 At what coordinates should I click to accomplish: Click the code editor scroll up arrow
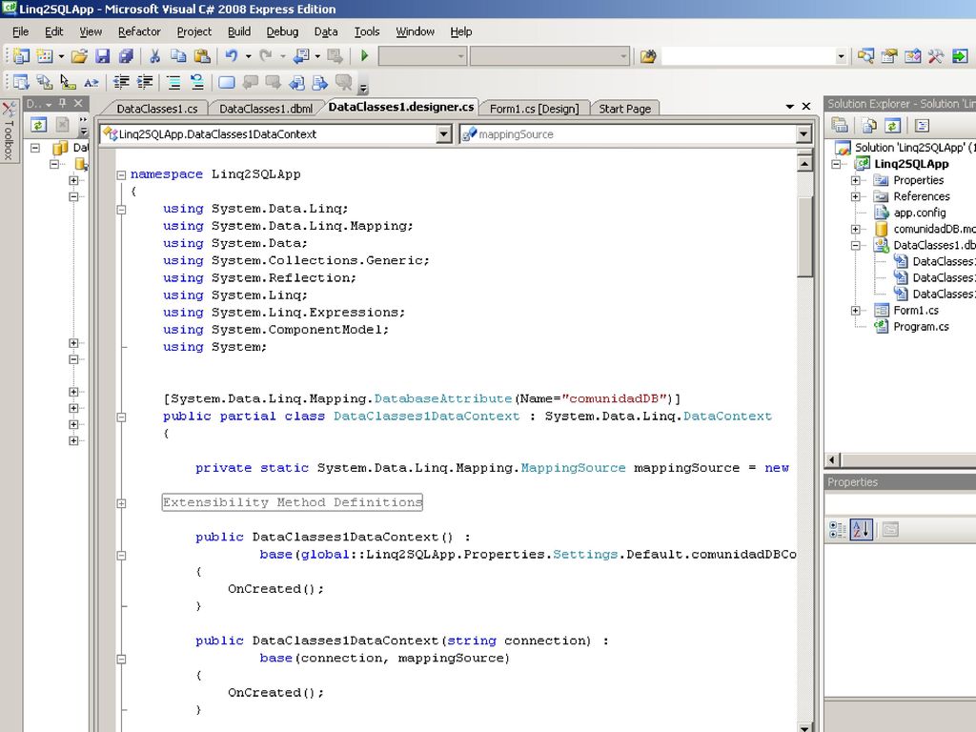point(804,164)
